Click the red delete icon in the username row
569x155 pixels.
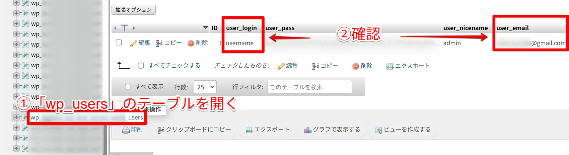[x=191, y=43]
